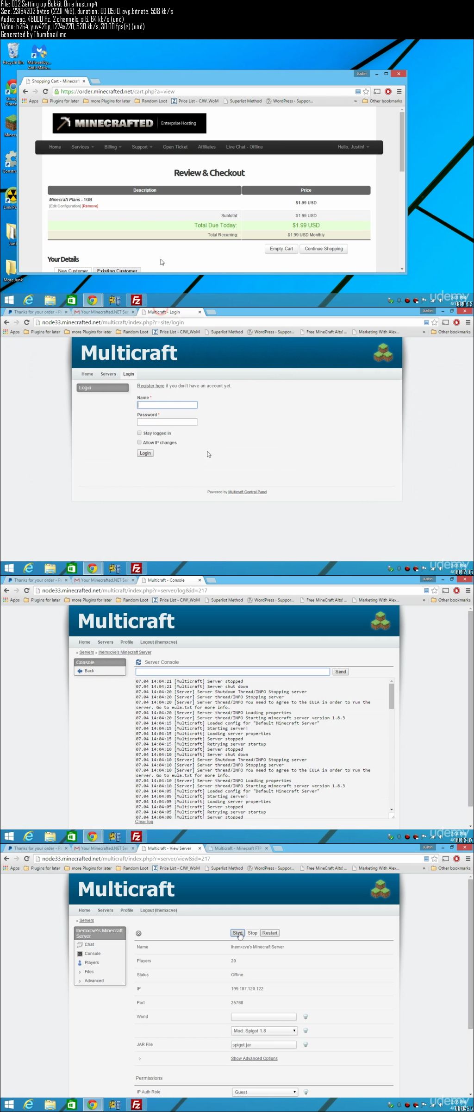Open the Servers tab on the Multicraft Login page
Viewport: 474px width, 1112px height.
(x=108, y=374)
